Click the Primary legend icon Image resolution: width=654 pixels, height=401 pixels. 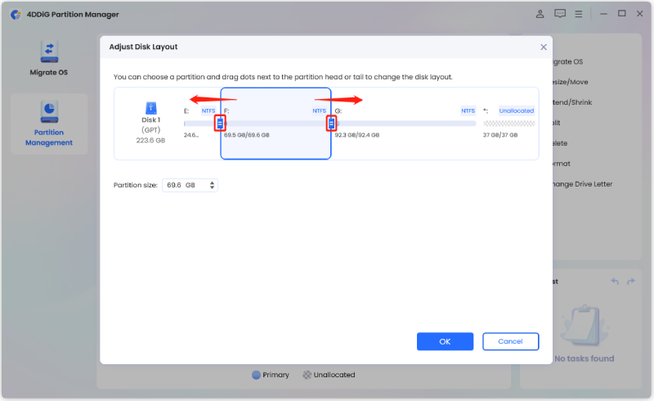coord(256,375)
